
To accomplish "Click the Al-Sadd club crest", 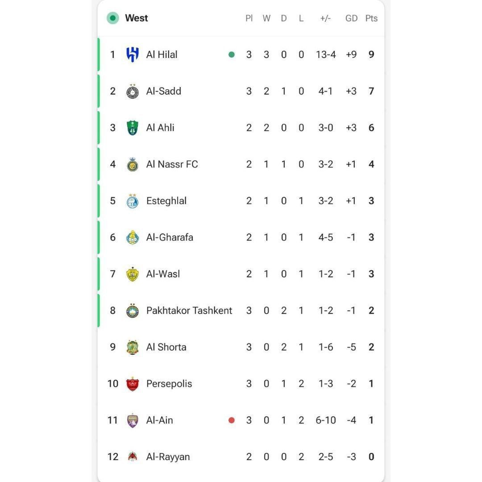I will [x=133, y=91].
